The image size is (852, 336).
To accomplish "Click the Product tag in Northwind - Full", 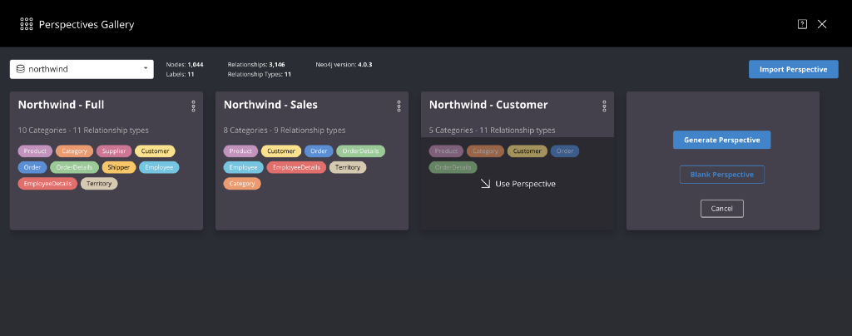I will [x=35, y=151].
